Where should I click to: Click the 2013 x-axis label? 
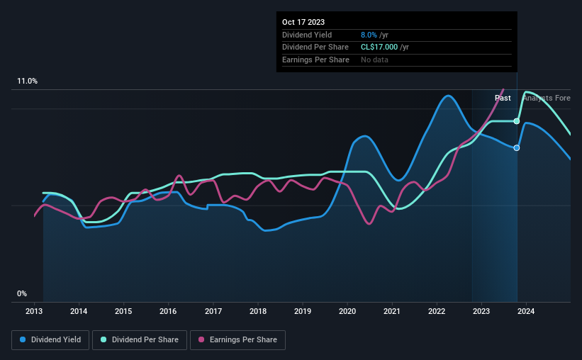[x=34, y=311]
